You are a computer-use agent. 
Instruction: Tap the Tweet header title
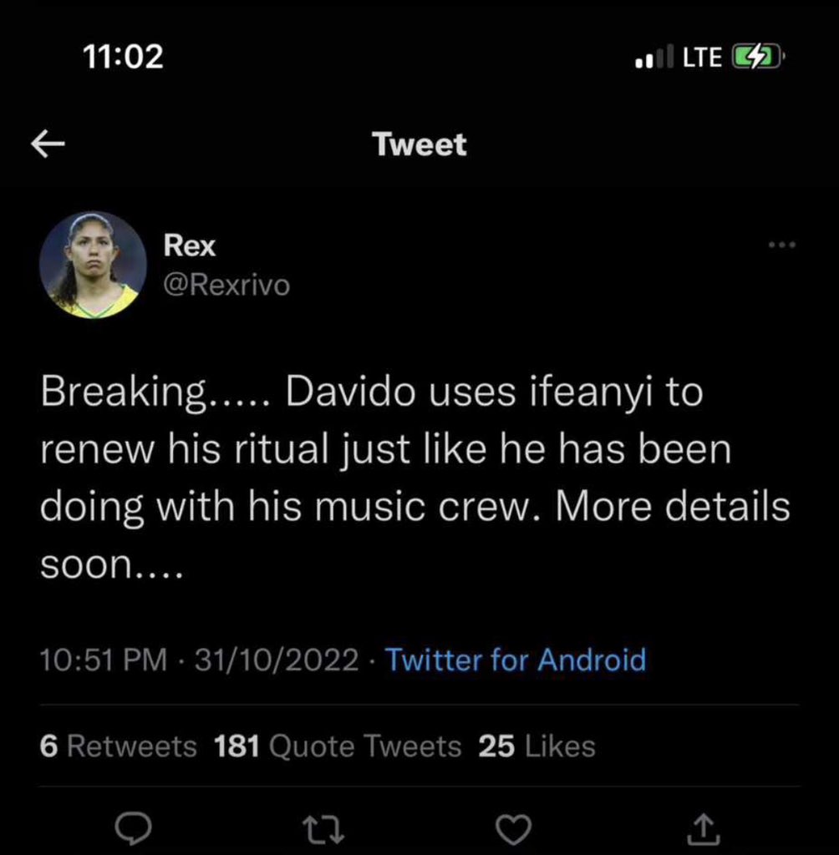(x=419, y=144)
